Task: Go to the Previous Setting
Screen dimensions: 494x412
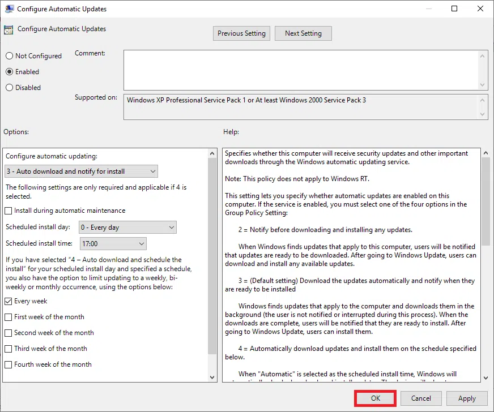Action: point(241,33)
